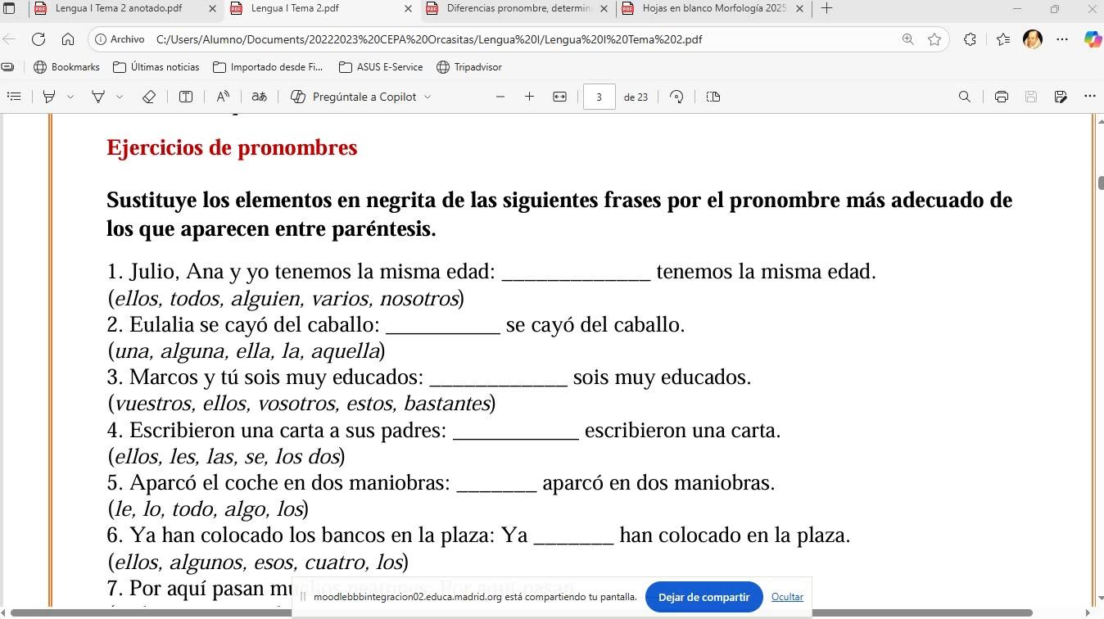Open the Hojas en blanco Morfología tab
This screenshot has width=1104, height=619.
[713, 8]
